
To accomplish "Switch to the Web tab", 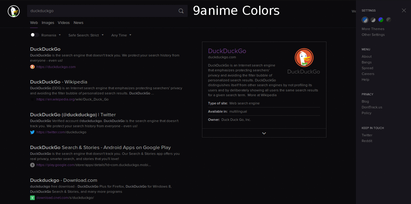I will [34, 23].
